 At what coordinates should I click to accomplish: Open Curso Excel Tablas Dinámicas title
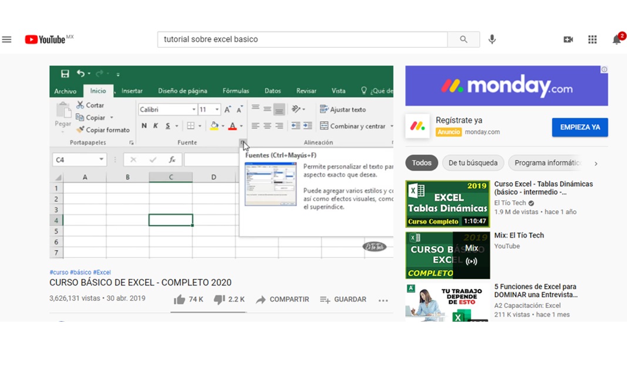(544, 188)
